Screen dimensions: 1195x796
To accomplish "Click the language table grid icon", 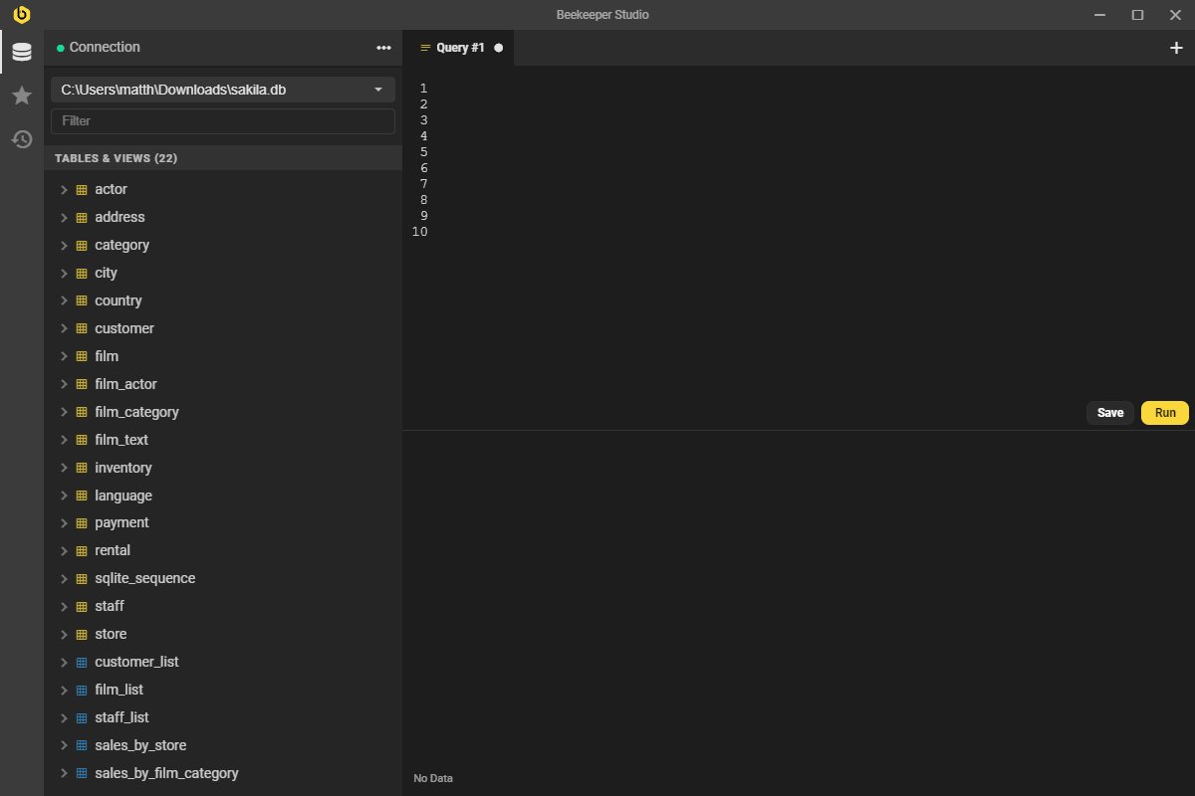I will (82, 497).
